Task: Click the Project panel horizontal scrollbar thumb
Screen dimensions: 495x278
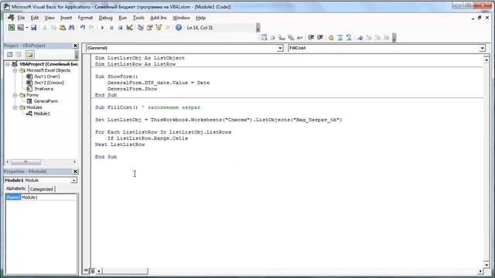Action: [x=26, y=162]
